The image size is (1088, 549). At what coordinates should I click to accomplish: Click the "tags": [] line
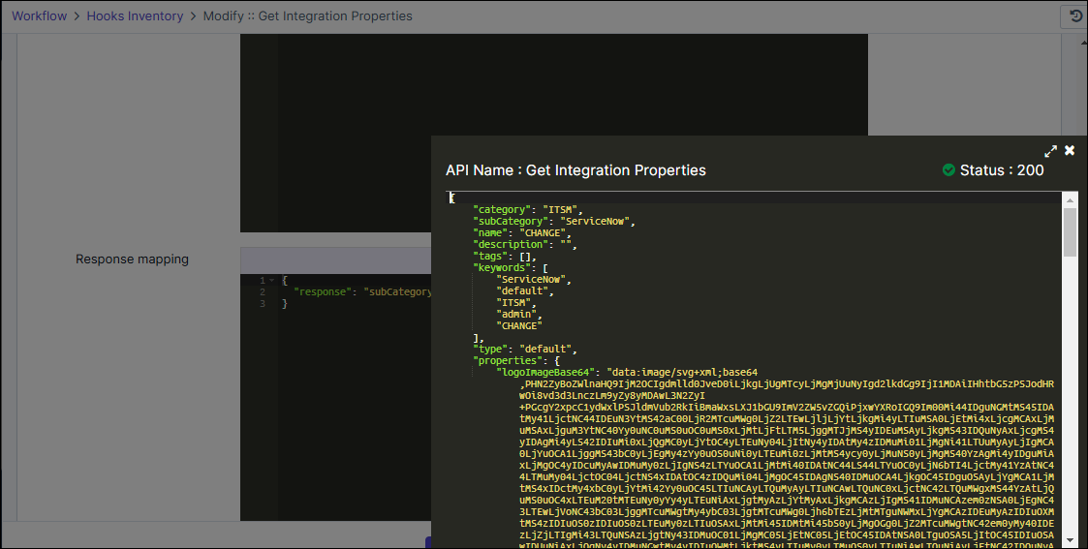click(505, 257)
